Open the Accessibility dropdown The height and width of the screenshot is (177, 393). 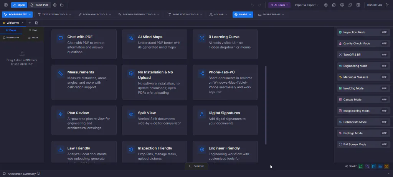(17, 15)
